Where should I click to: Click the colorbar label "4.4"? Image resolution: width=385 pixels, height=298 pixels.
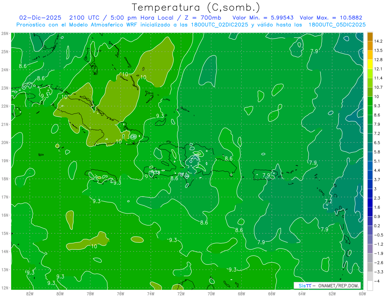377,170
